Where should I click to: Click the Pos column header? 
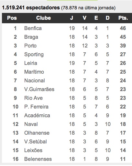click(12, 18)
